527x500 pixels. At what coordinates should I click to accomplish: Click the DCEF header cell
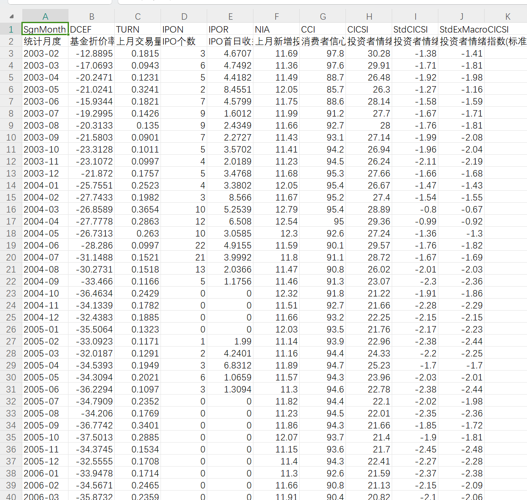click(92, 29)
